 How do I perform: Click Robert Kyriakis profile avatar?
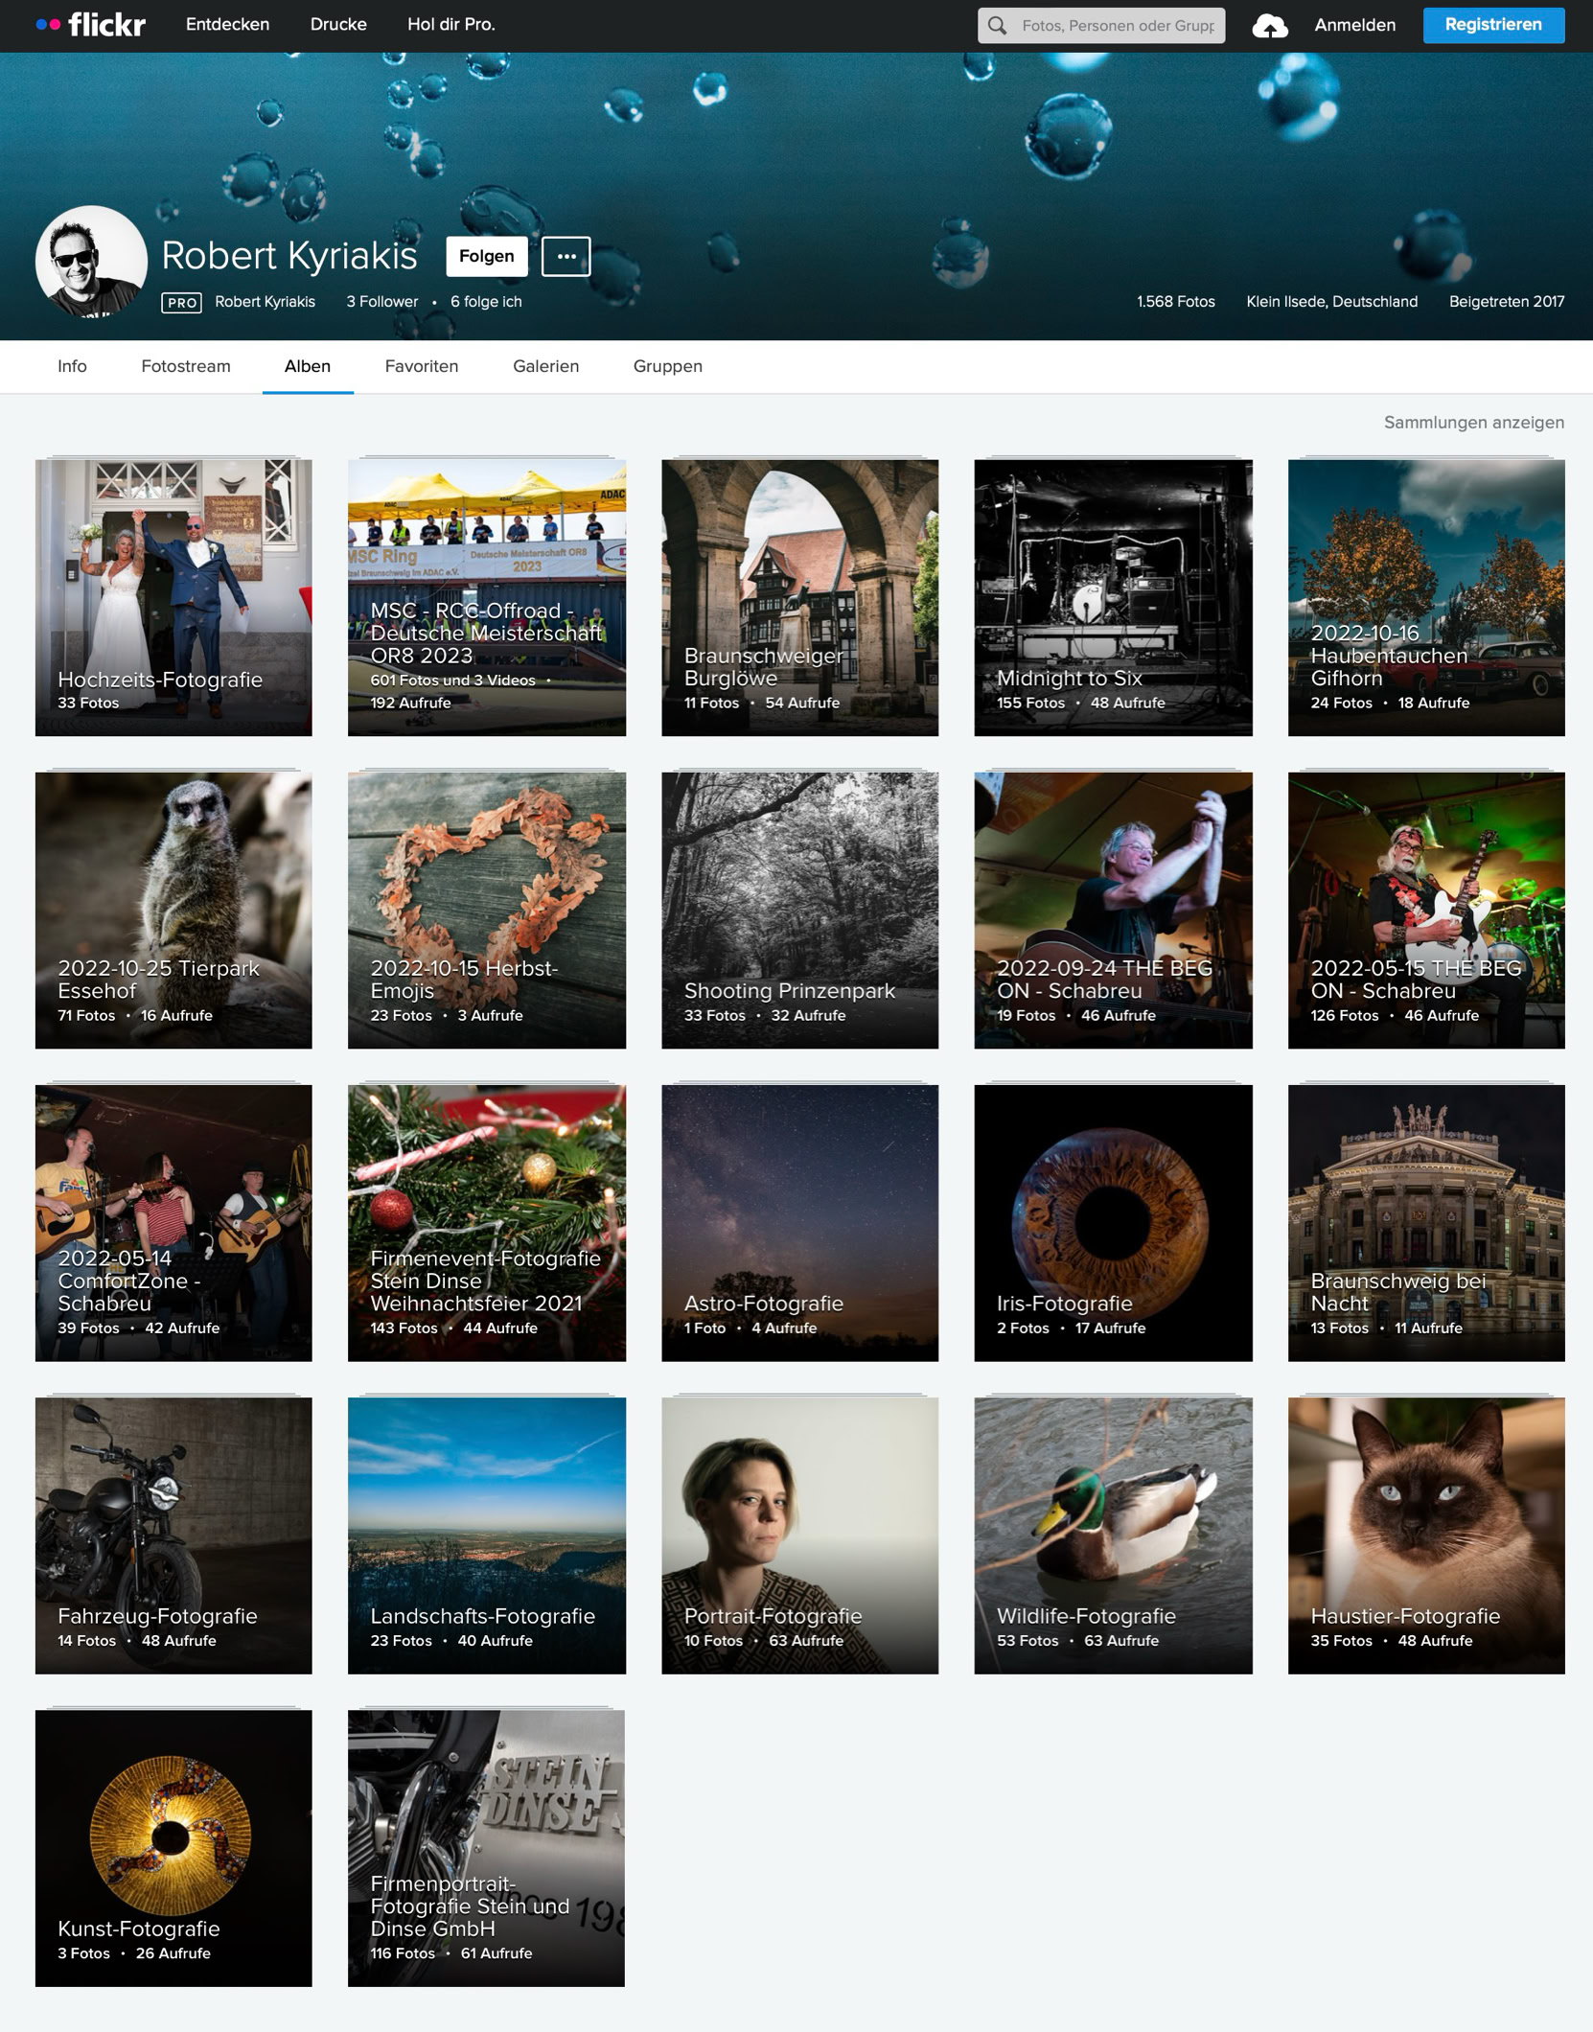point(91,261)
